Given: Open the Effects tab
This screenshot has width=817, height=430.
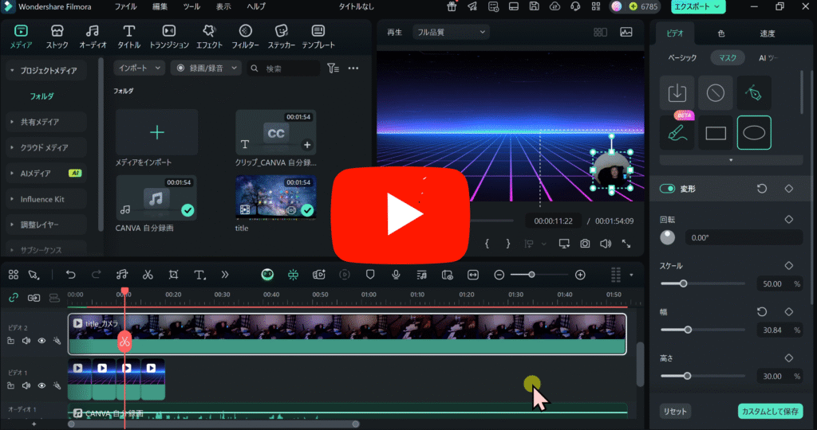Looking at the screenshot, I should [209, 37].
